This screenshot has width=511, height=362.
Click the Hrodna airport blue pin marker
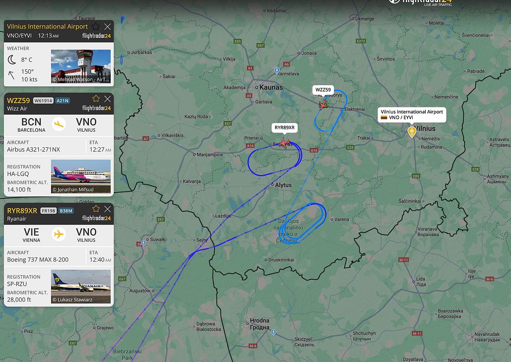tap(273, 332)
